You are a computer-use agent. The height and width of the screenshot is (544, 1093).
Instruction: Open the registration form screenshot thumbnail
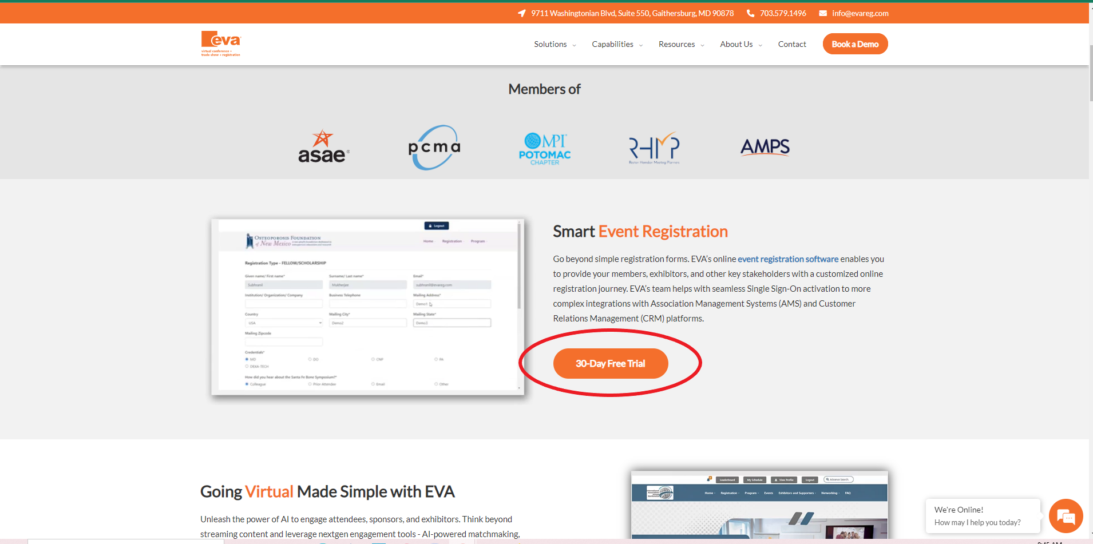367,307
